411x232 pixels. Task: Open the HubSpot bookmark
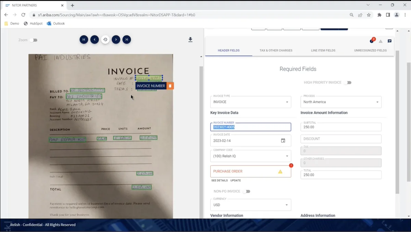pos(33,24)
